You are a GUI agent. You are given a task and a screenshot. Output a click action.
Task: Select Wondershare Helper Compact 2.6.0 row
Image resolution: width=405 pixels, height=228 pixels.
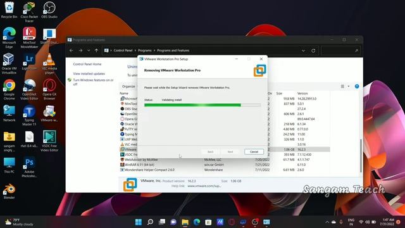click(225, 170)
